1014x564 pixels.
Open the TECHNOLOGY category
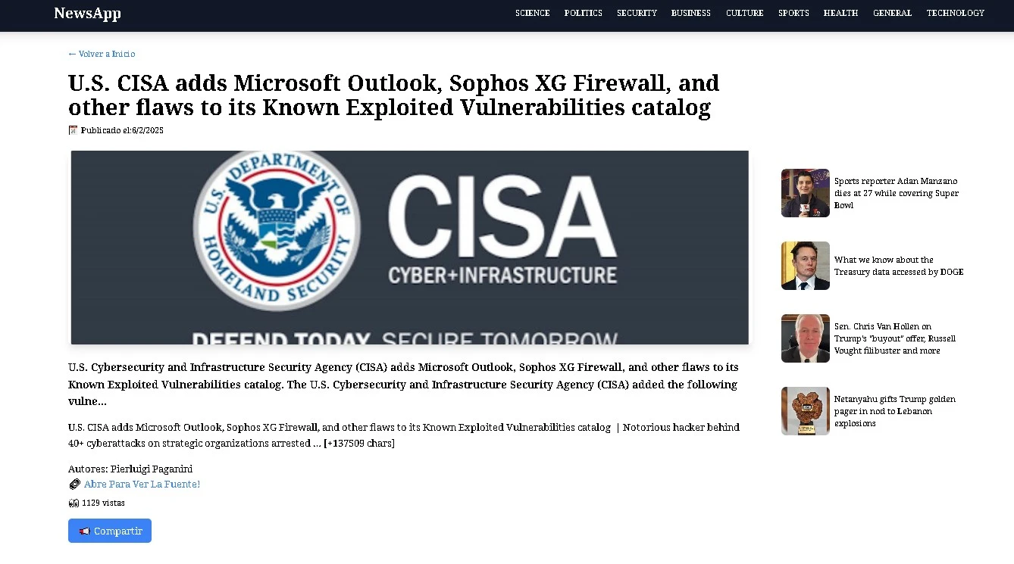tap(956, 13)
